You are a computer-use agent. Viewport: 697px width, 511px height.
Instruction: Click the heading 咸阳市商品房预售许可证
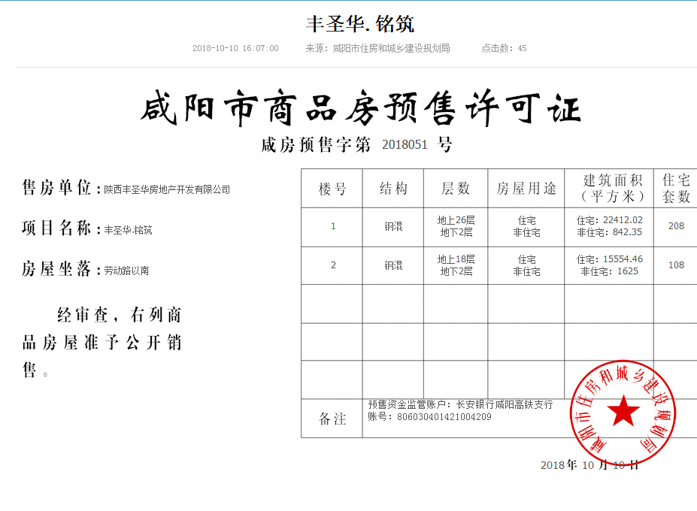360,107
